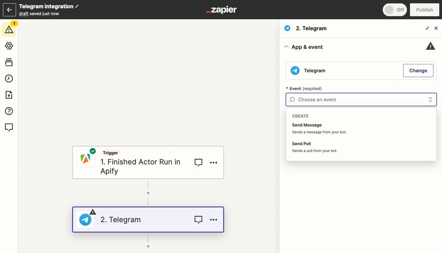Open the help panel

tap(9, 111)
